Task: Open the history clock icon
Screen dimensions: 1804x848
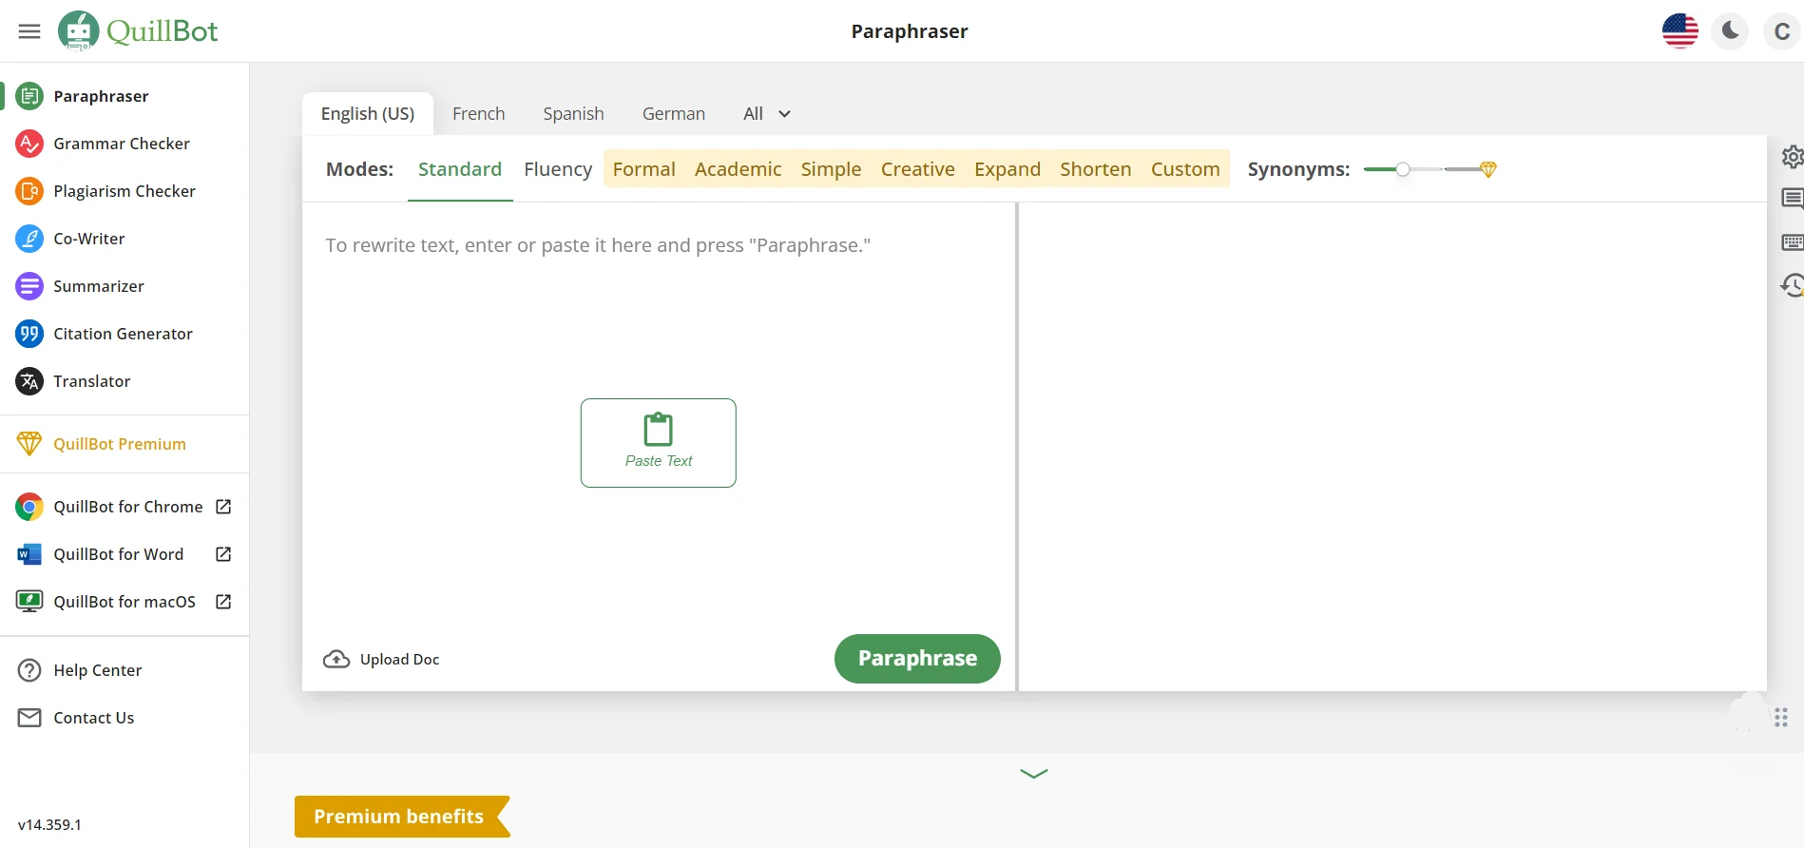Action: point(1792,285)
